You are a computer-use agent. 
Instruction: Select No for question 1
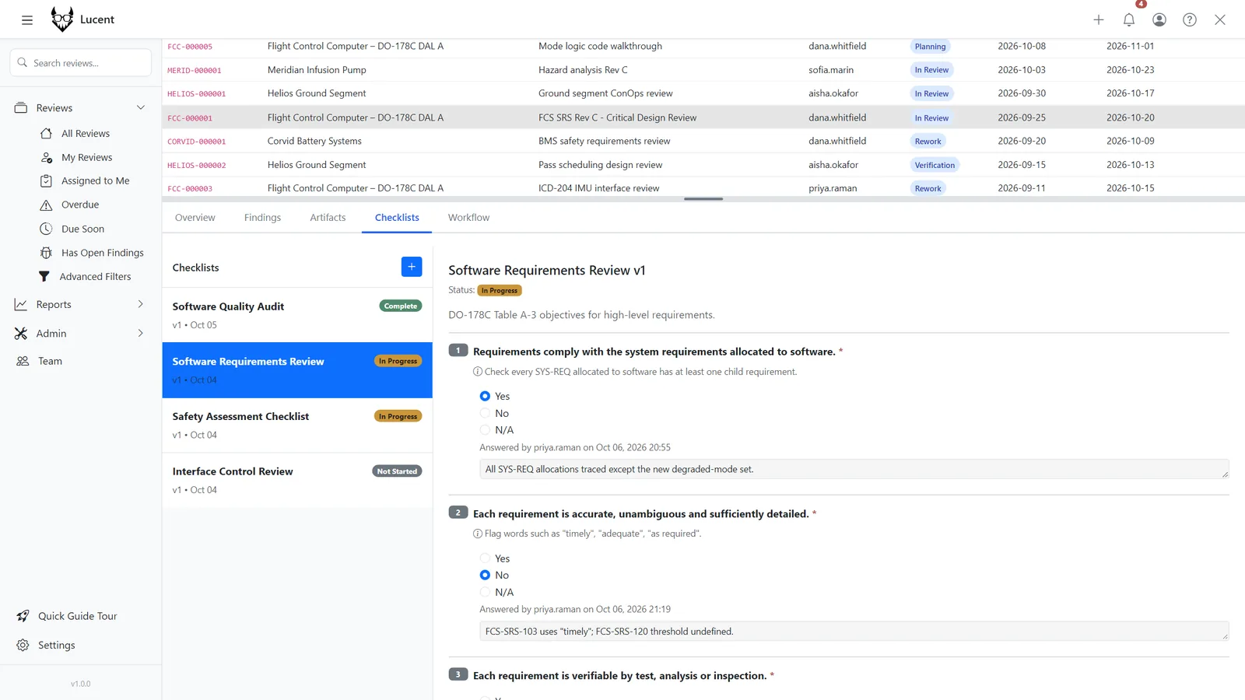coord(485,413)
